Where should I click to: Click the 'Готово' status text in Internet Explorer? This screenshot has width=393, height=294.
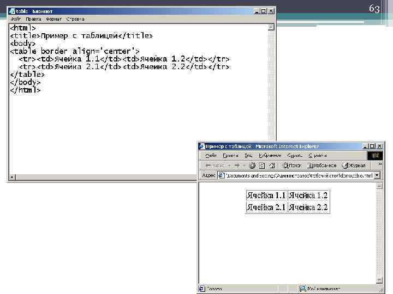(x=215, y=289)
